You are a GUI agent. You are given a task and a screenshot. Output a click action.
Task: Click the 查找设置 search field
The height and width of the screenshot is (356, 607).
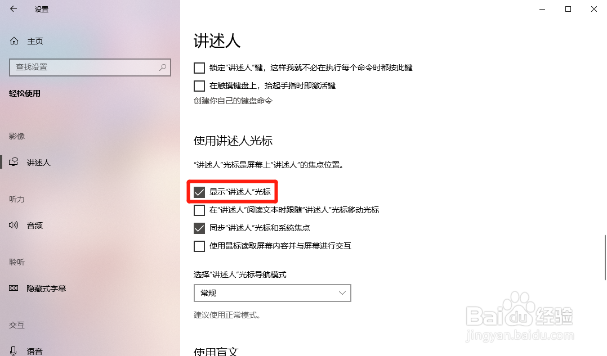coord(90,67)
